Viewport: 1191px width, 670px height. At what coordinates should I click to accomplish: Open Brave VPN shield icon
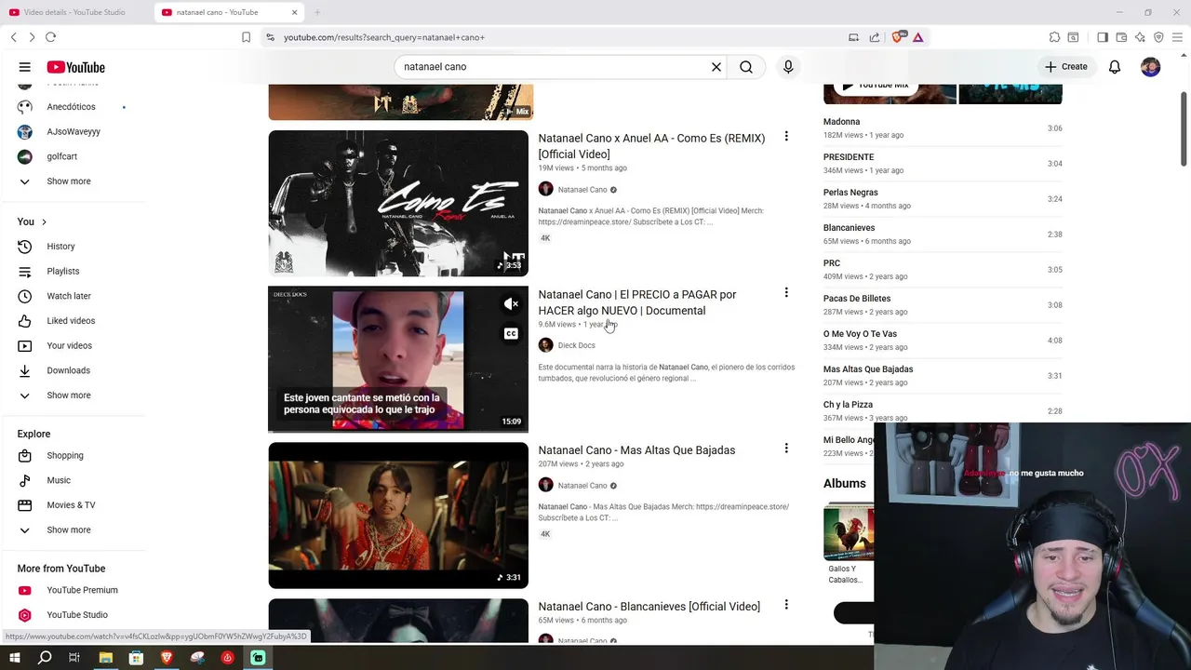1158,37
